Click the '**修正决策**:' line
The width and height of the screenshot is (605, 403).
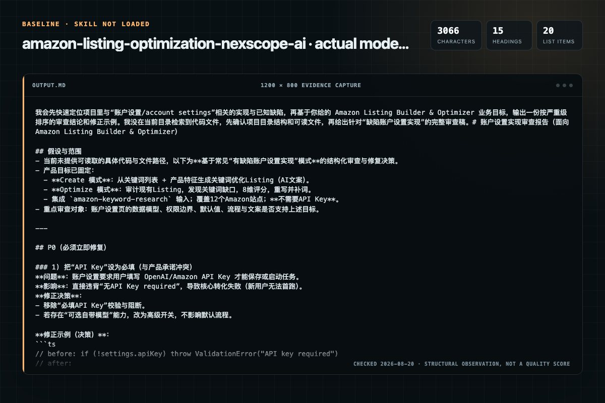[x=58, y=296]
